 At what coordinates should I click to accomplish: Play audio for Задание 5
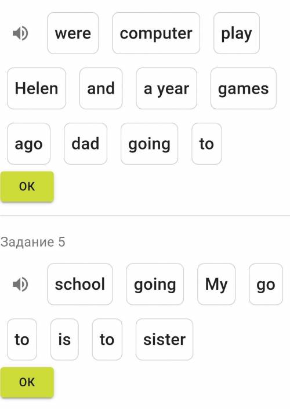(20, 284)
